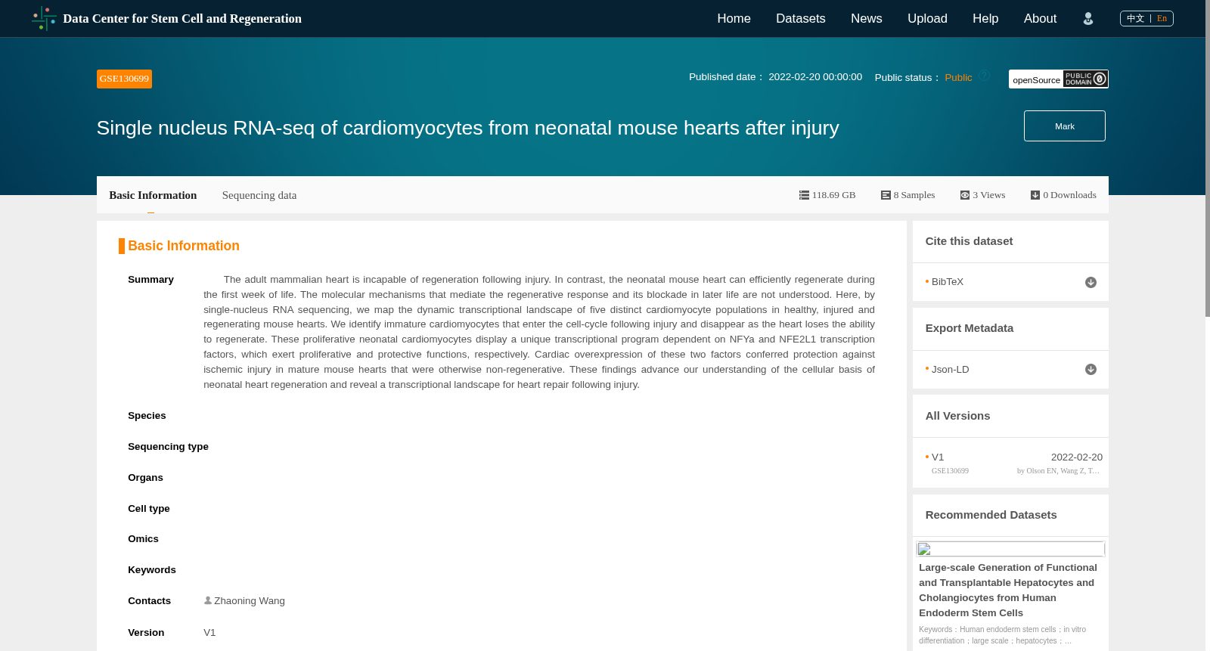
Task: Open the Datasets menu
Action: click(801, 19)
